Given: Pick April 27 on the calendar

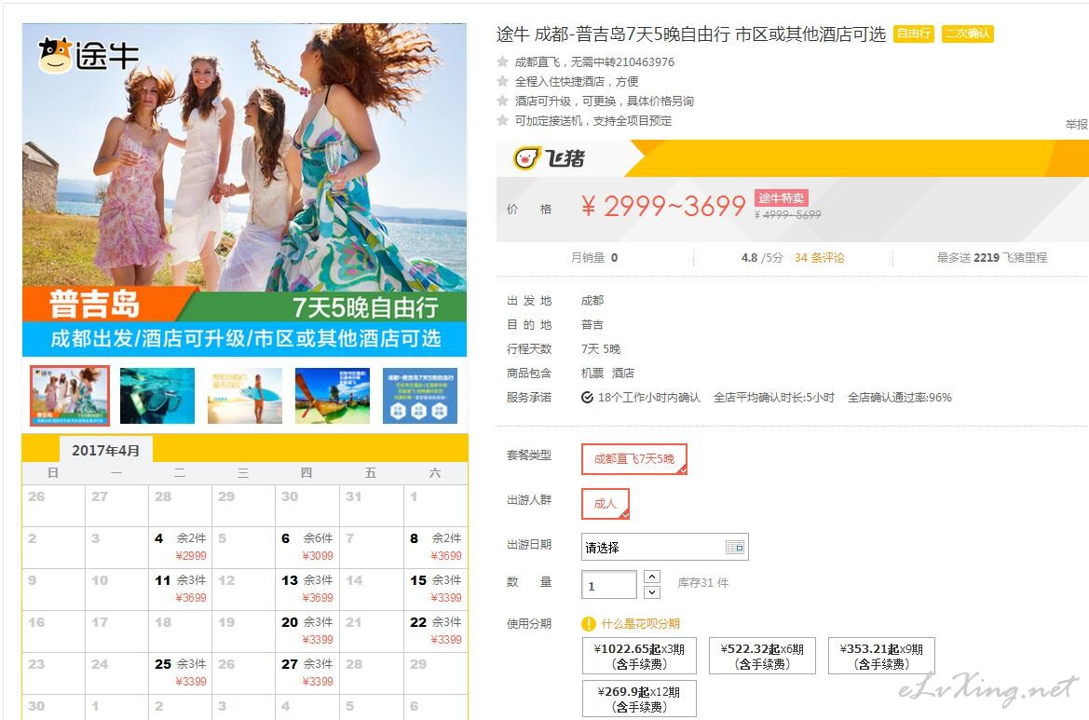Looking at the screenshot, I should (307, 672).
